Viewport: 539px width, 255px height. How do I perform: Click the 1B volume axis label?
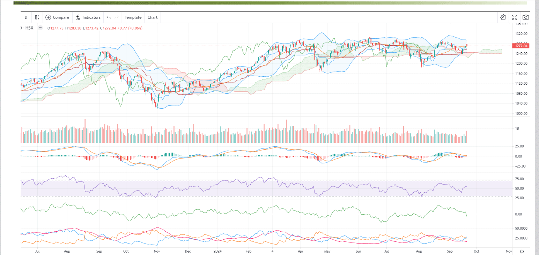pyautogui.click(x=517, y=129)
